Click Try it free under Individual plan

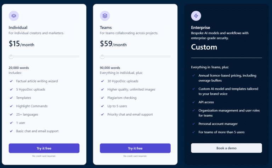(44, 148)
